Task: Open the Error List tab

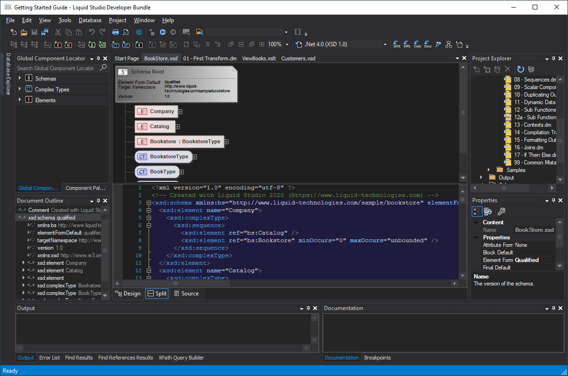Action: pos(50,358)
